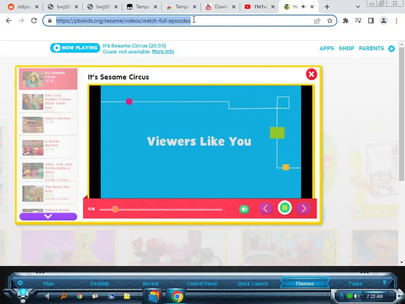Screen dimensions: 405x304
Task: Open the Main taskbar menu
Action: [49, 283]
